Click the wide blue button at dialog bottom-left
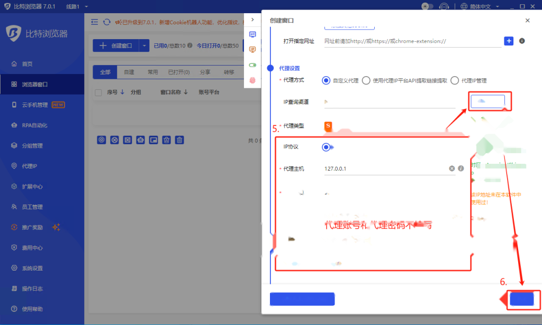The height and width of the screenshot is (325, 542). tap(302, 299)
